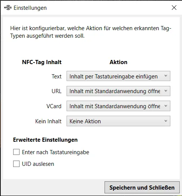Open the URL action dropdown

point(118,91)
